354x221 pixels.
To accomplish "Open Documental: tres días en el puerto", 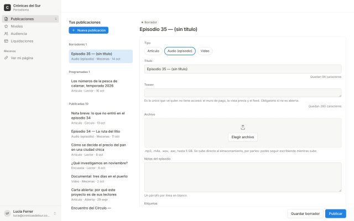I will pos(101,178).
